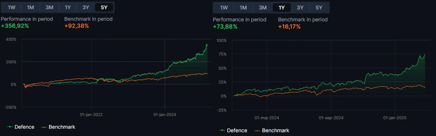Click the +73,88% performance value

pyautogui.click(x=225, y=26)
